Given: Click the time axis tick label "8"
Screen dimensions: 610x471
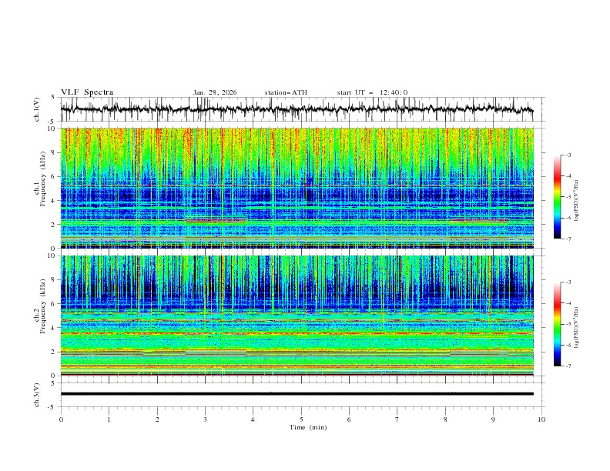Looking at the screenshot, I should pyautogui.click(x=445, y=419).
